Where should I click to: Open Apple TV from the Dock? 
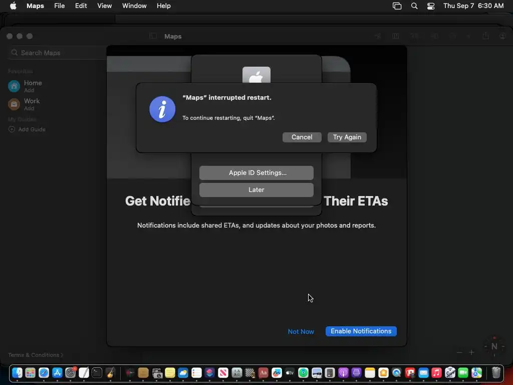tap(290, 373)
